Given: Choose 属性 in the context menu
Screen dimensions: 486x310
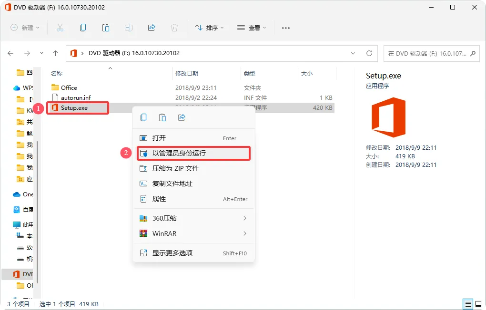Looking at the screenshot, I should 194,199.
